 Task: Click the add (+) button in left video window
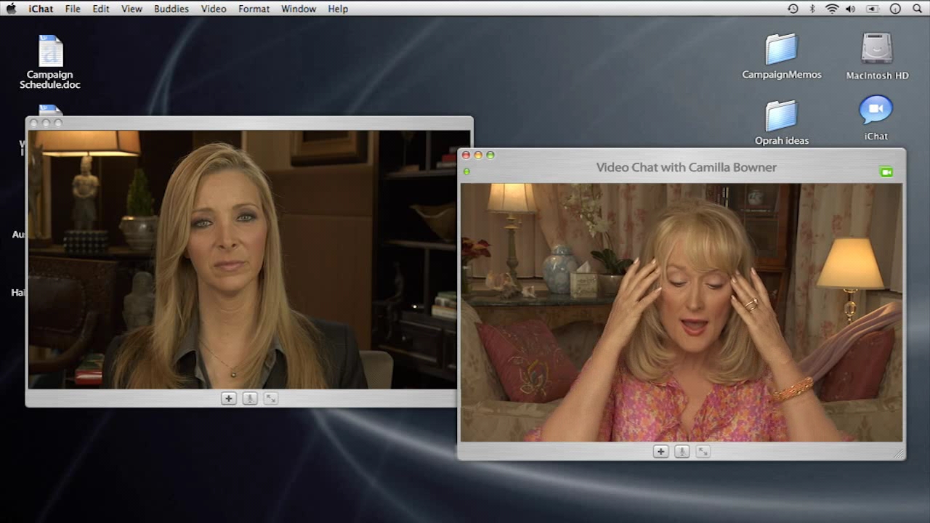point(228,398)
